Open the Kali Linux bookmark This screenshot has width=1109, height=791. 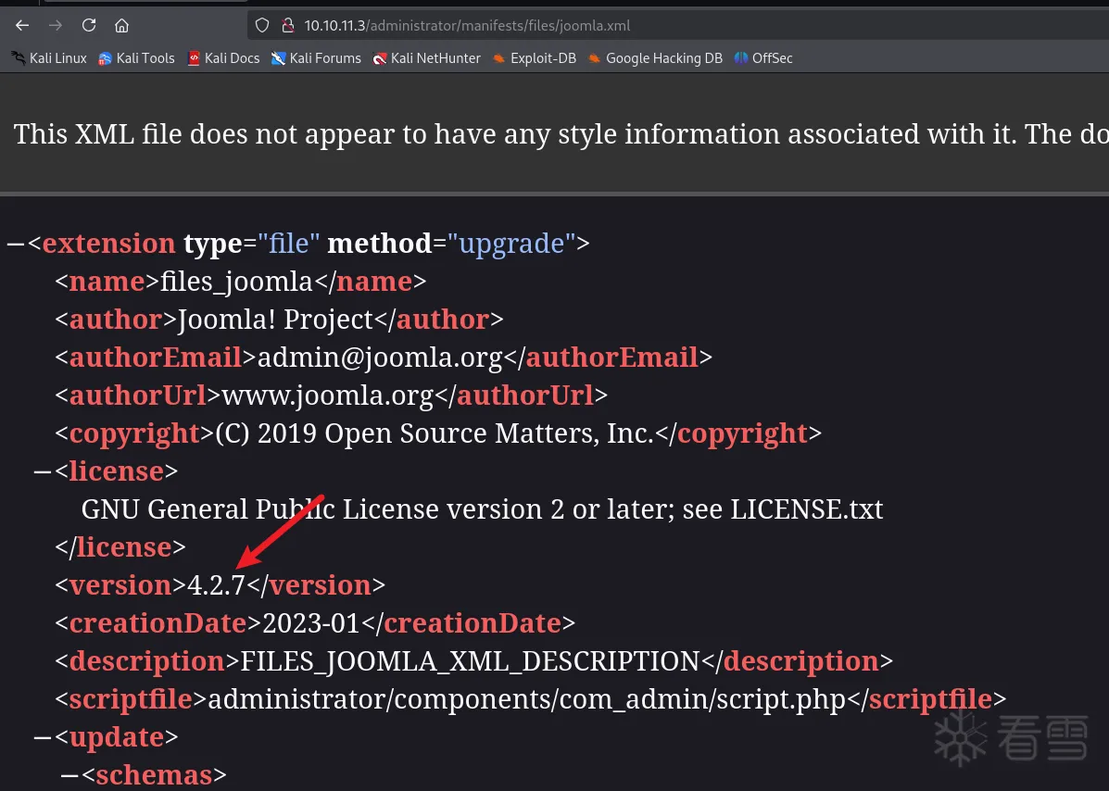[49, 58]
